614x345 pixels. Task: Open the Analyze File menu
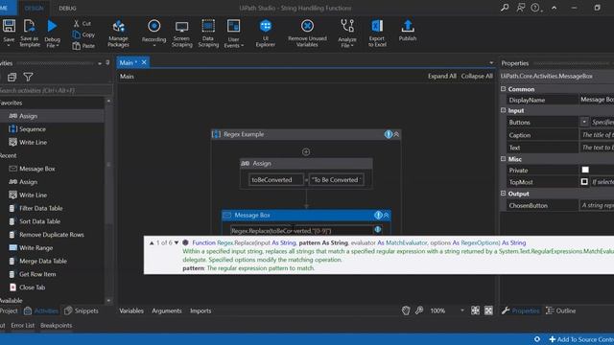[347, 34]
